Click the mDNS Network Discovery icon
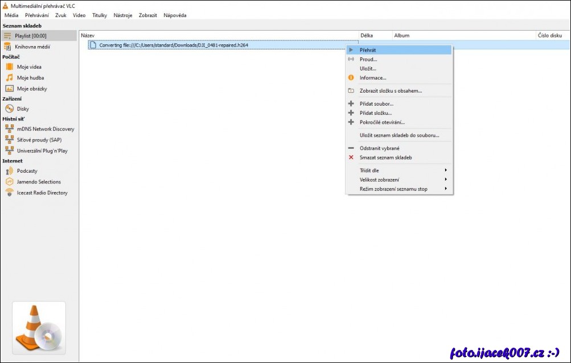This screenshot has width=571, height=363. 9,129
